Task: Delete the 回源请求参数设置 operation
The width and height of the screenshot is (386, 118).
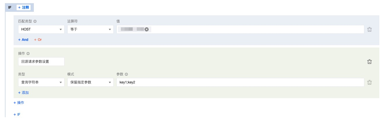Action: (x=369, y=62)
